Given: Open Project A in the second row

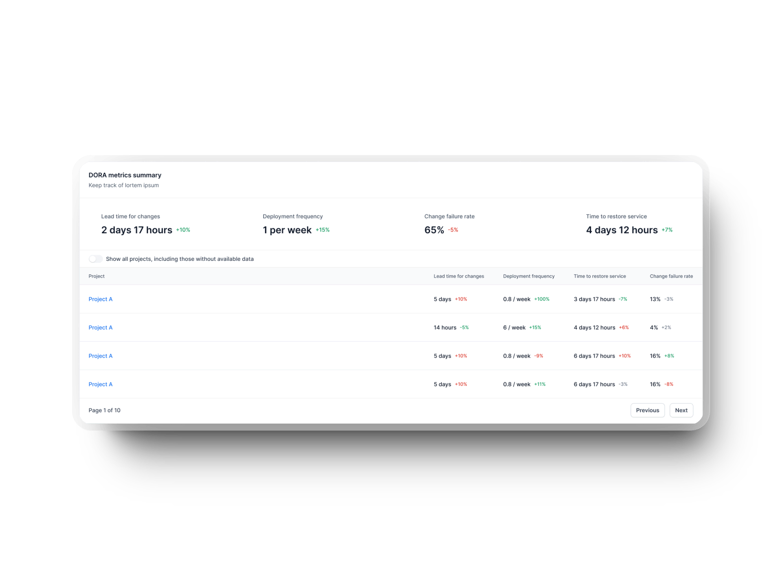Looking at the screenshot, I should (100, 327).
